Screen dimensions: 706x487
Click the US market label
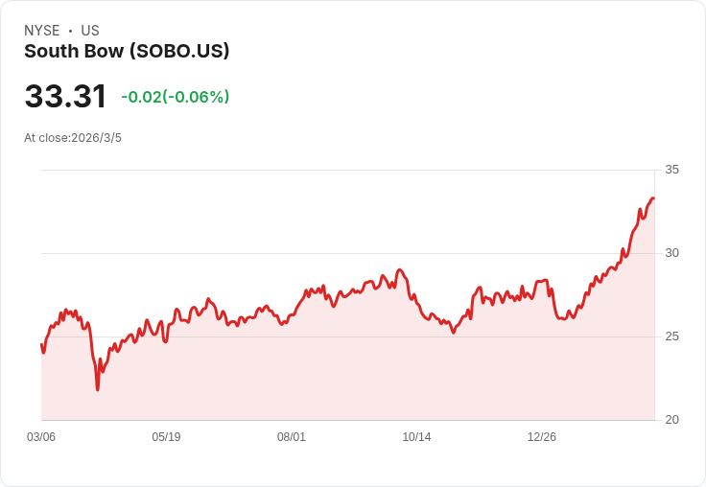pos(90,31)
